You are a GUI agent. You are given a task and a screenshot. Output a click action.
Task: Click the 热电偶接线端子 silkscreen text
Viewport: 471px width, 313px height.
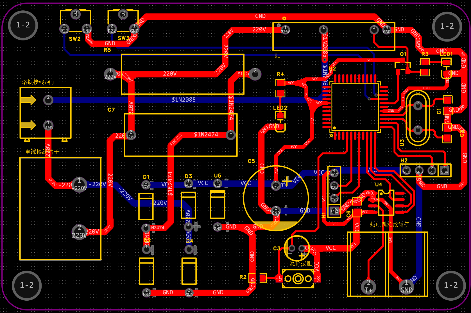390,225
